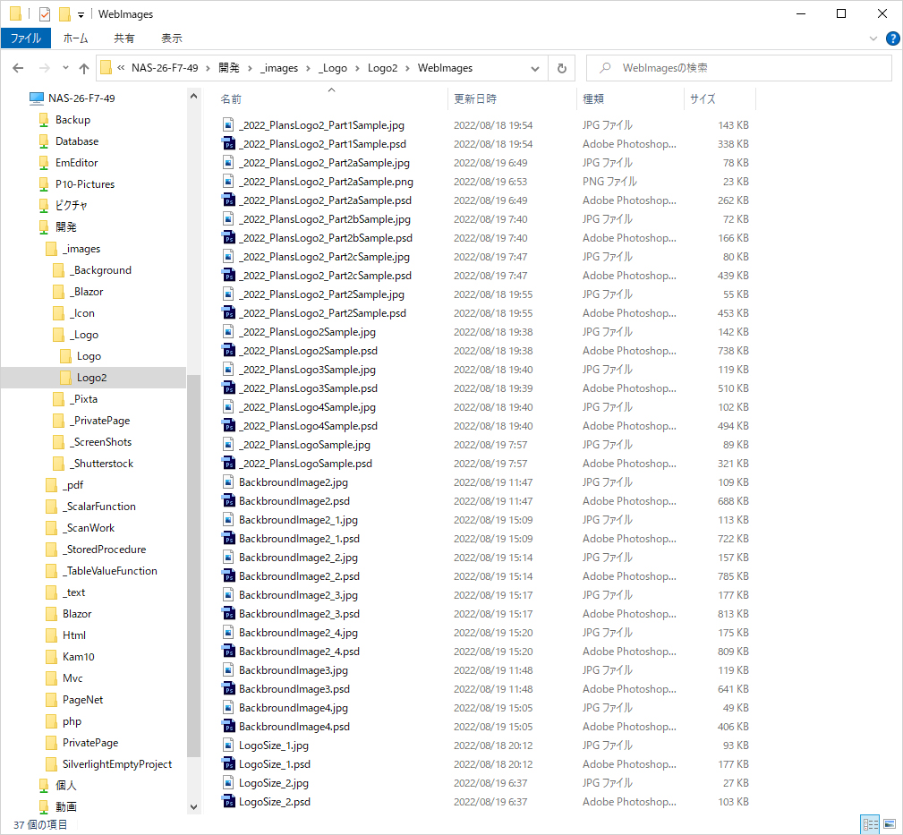Switch to details view in status bar
This screenshot has width=903, height=835.
coord(870,823)
